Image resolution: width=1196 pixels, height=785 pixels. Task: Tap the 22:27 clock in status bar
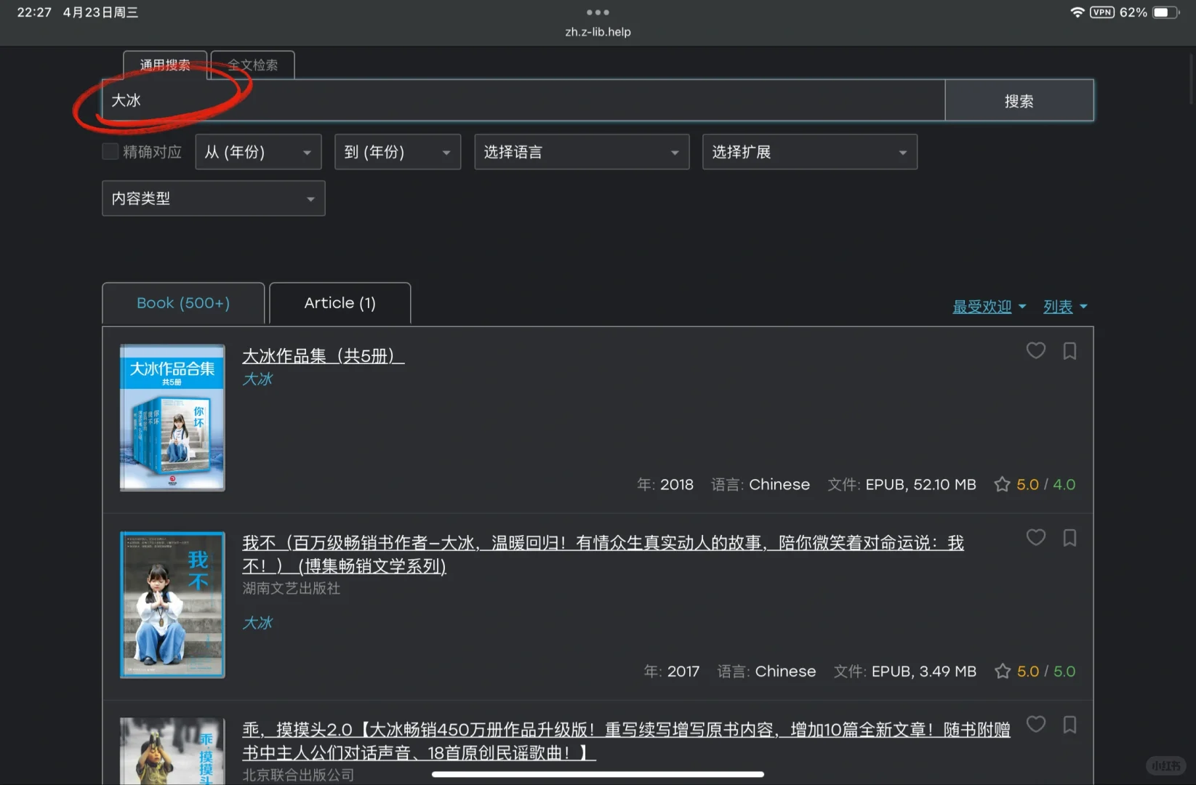(x=34, y=12)
